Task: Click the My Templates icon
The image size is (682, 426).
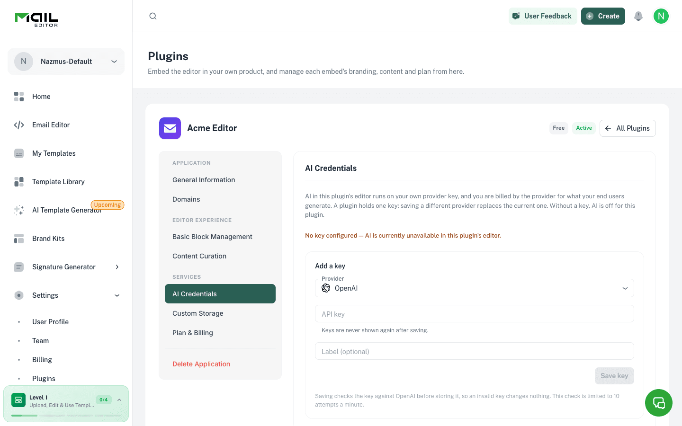Action: [19, 153]
